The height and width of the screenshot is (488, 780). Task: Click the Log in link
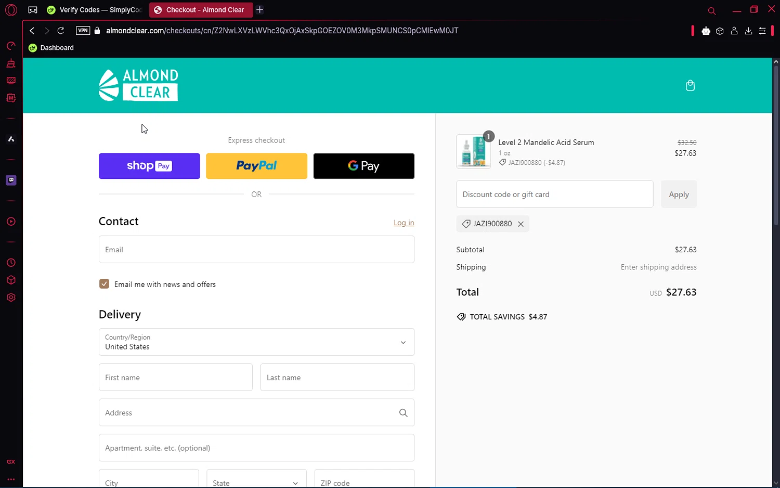point(404,223)
